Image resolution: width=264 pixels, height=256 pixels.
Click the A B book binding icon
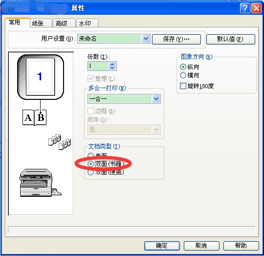(35, 117)
